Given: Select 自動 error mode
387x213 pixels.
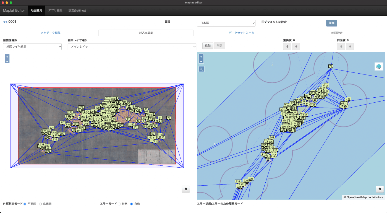Looking at the screenshot, I should click(132, 204).
